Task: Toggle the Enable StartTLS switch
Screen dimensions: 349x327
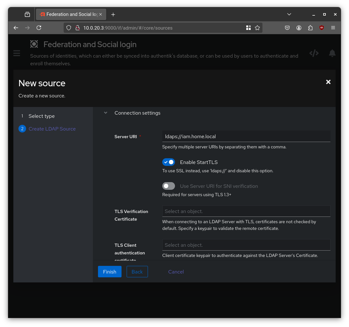Action: [x=169, y=162]
